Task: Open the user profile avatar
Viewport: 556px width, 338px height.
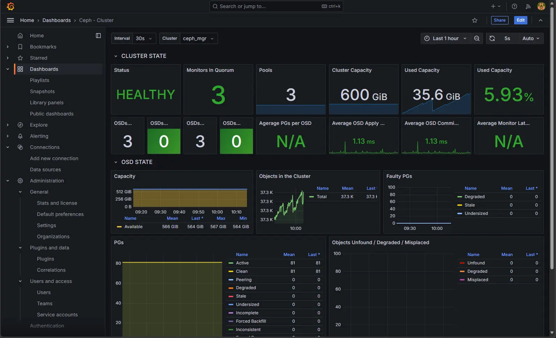Action: [x=541, y=6]
